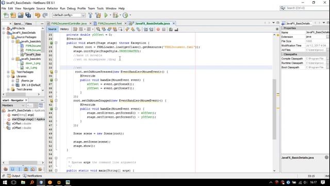Screen dimensions: 330x186
Task: Click the red Start Macro Recording icon
Action: point(158,29)
